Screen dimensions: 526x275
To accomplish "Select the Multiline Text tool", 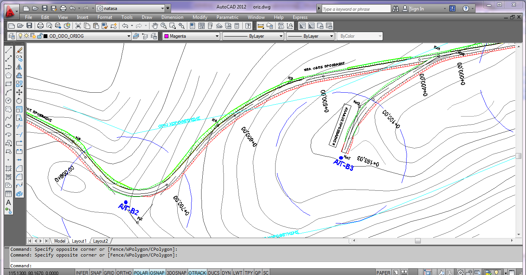I will (x=8, y=202).
